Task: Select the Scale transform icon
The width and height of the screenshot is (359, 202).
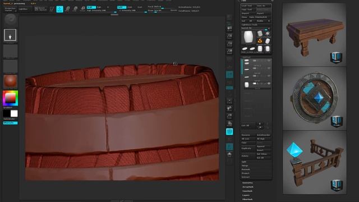Action: click(x=75, y=9)
